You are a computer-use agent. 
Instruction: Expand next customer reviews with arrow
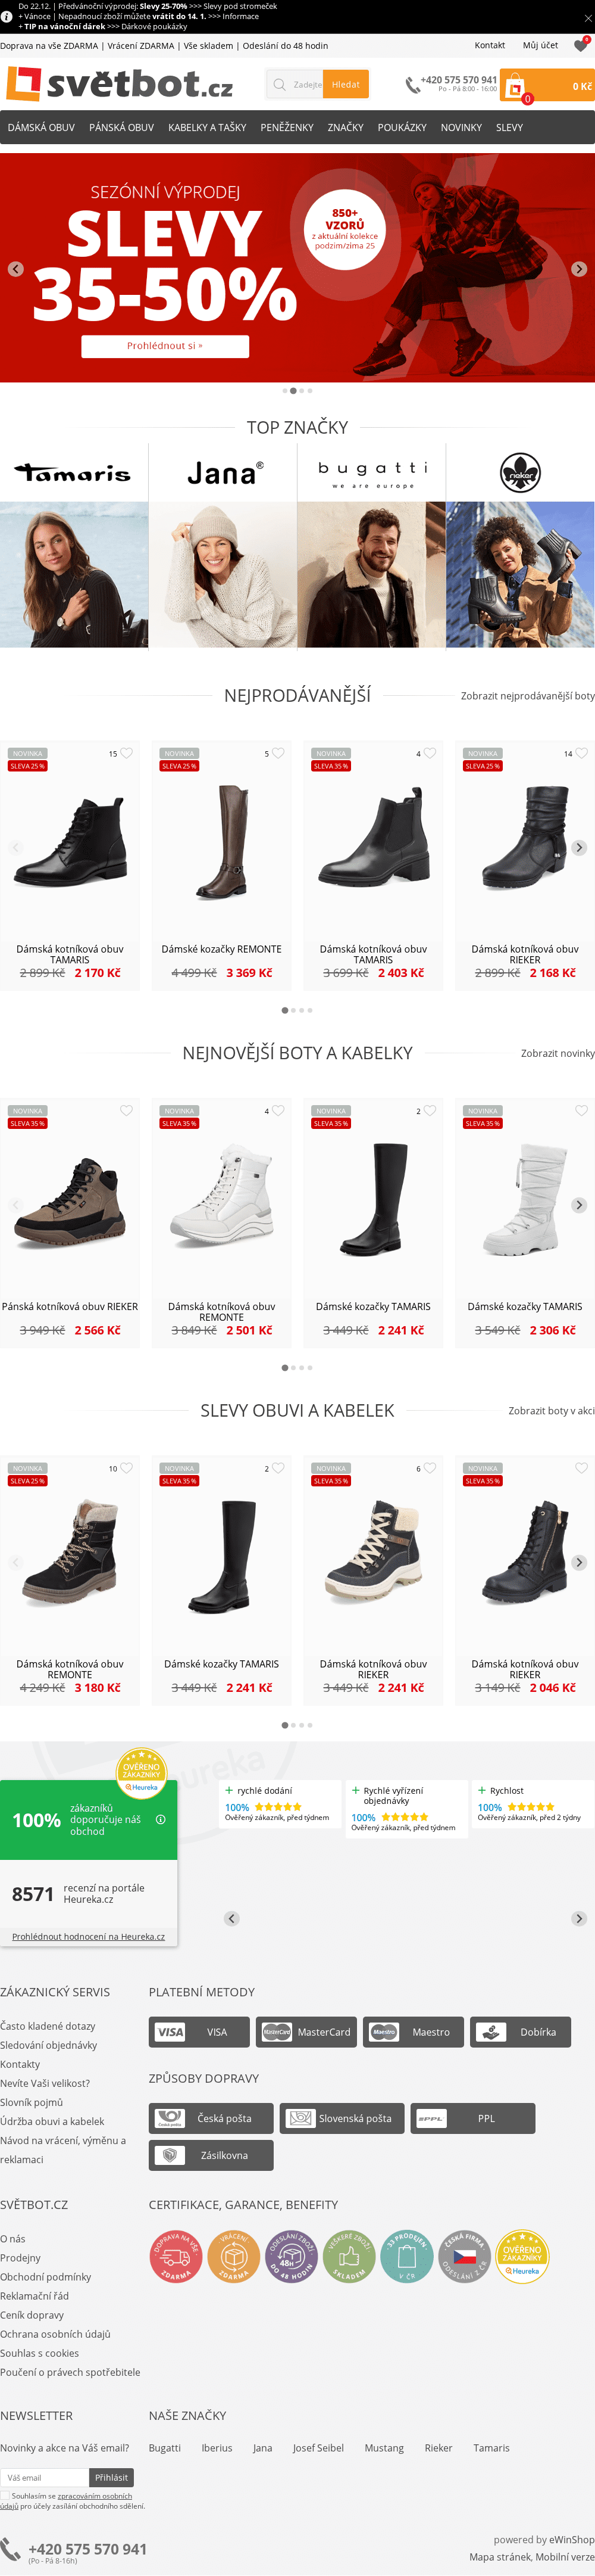point(579,1918)
